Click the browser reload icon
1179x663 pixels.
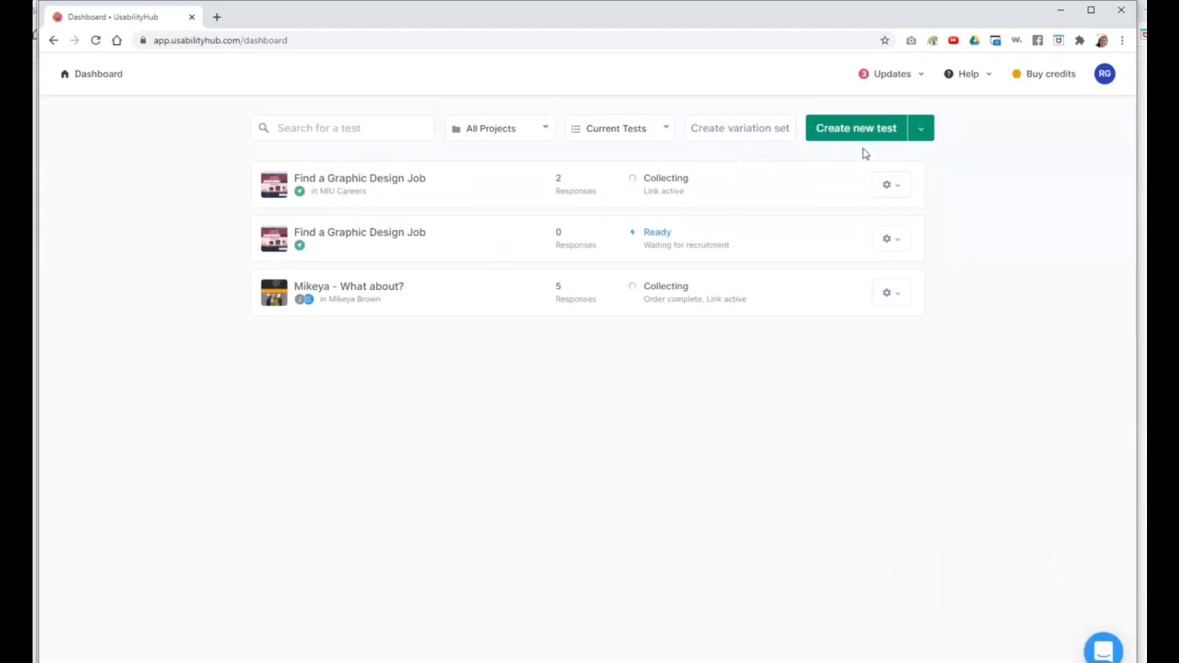click(x=96, y=41)
